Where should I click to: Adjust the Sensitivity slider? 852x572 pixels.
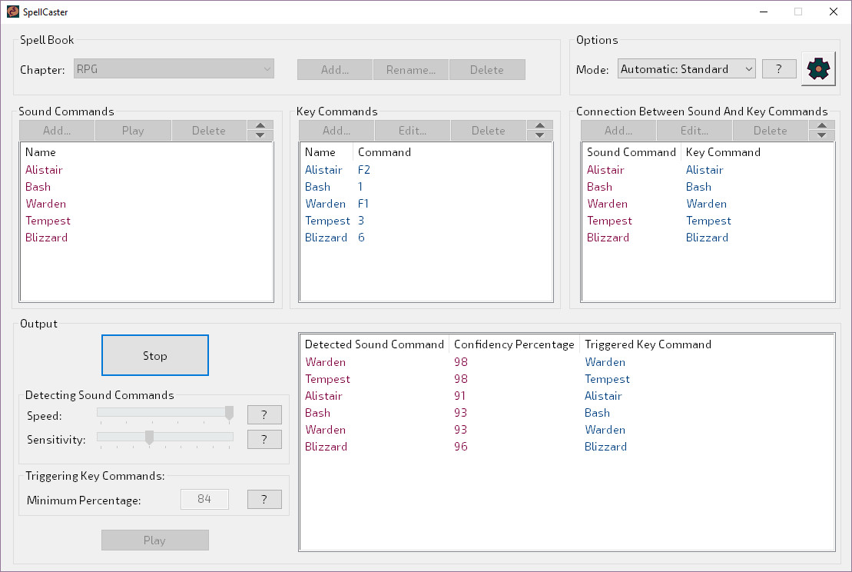pyautogui.click(x=150, y=437)
